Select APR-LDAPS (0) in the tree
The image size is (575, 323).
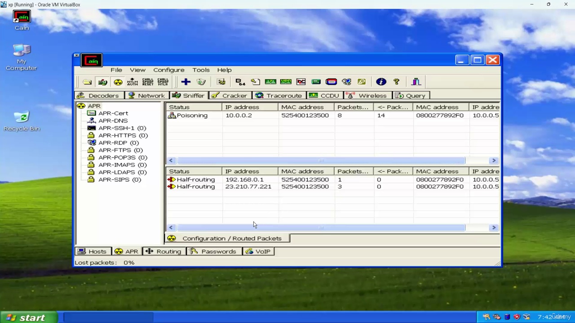click(x=122, y=172)
